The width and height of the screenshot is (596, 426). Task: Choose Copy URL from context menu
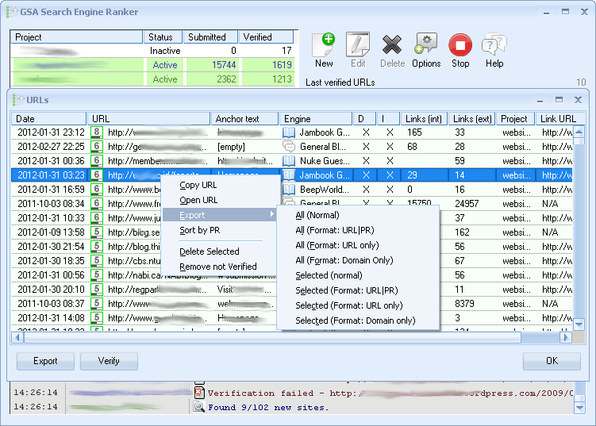point(198,185)
